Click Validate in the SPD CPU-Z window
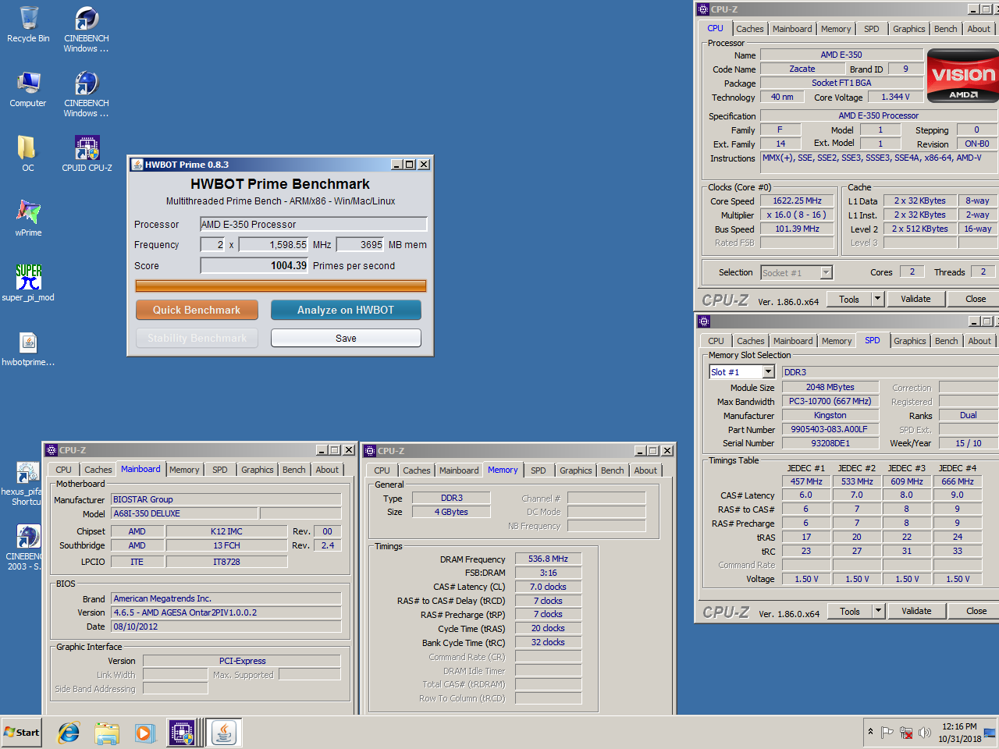Screen dimensions: 999x749 (x=916, y=611)
